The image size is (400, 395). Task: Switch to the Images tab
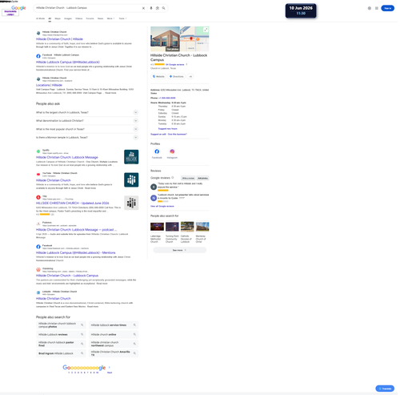(68, 18)
